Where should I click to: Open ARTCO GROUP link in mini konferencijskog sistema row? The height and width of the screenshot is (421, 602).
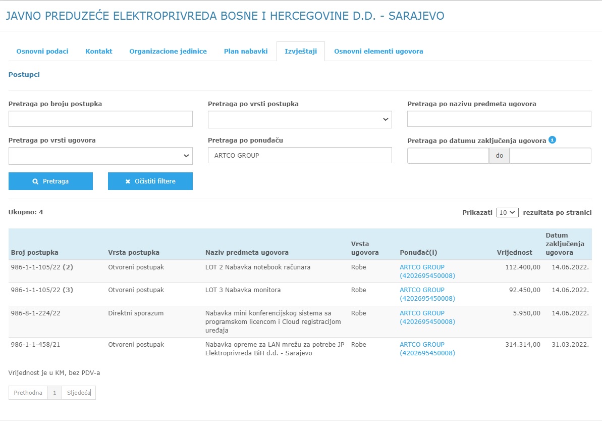427,317
